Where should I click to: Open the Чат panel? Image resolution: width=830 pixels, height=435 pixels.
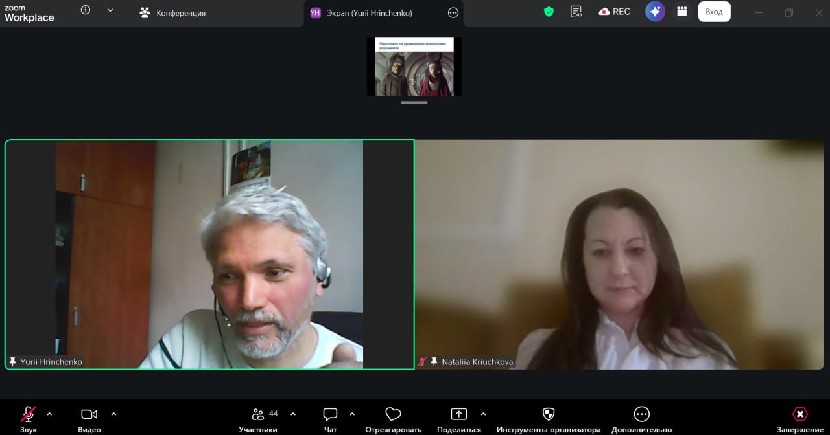330,419
